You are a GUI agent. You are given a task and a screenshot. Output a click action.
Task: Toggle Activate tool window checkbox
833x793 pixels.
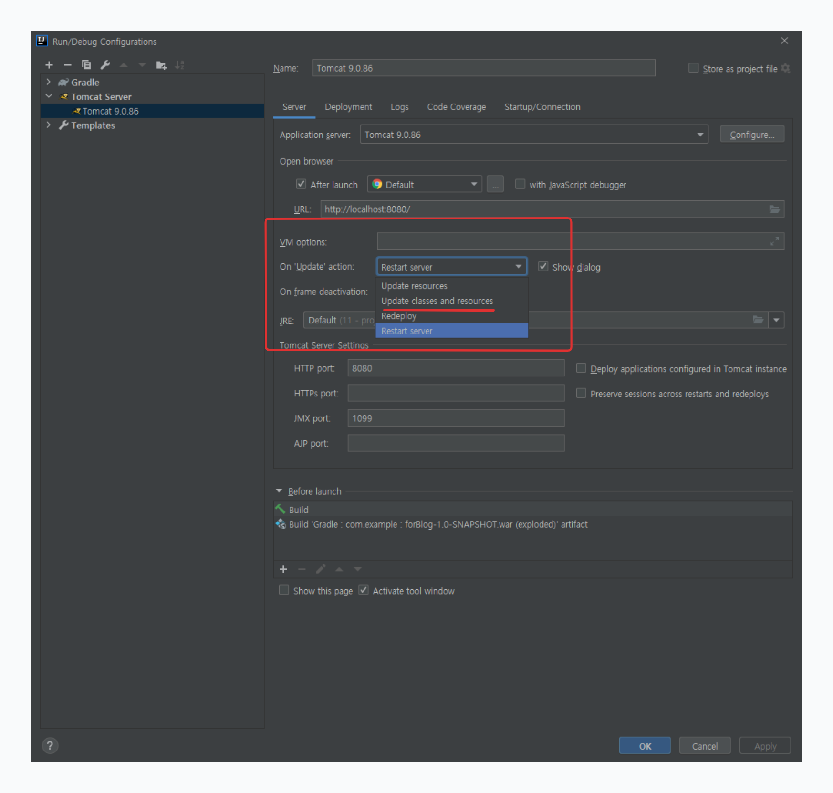pyautogui.click(x=364, y=590)
